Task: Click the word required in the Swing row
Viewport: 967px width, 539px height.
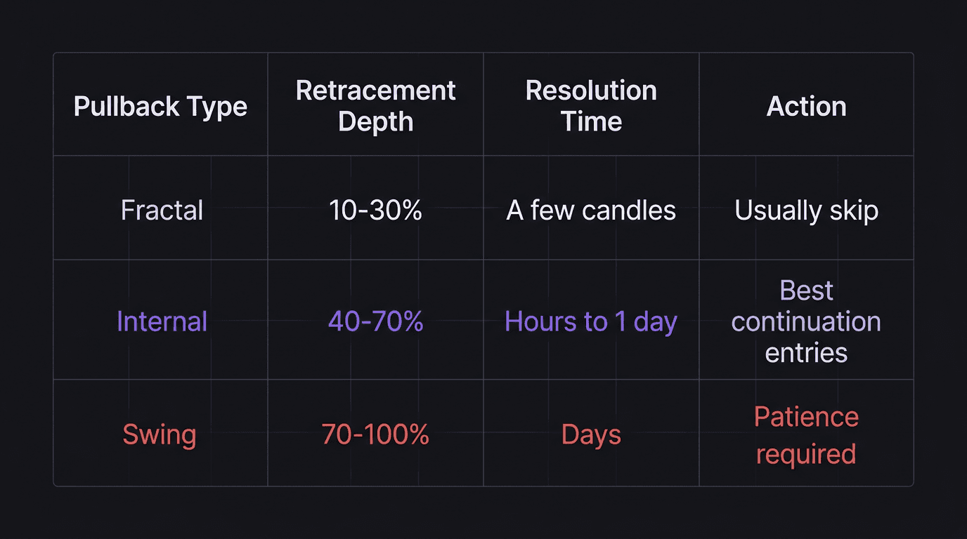Action: tap(806, 454)
